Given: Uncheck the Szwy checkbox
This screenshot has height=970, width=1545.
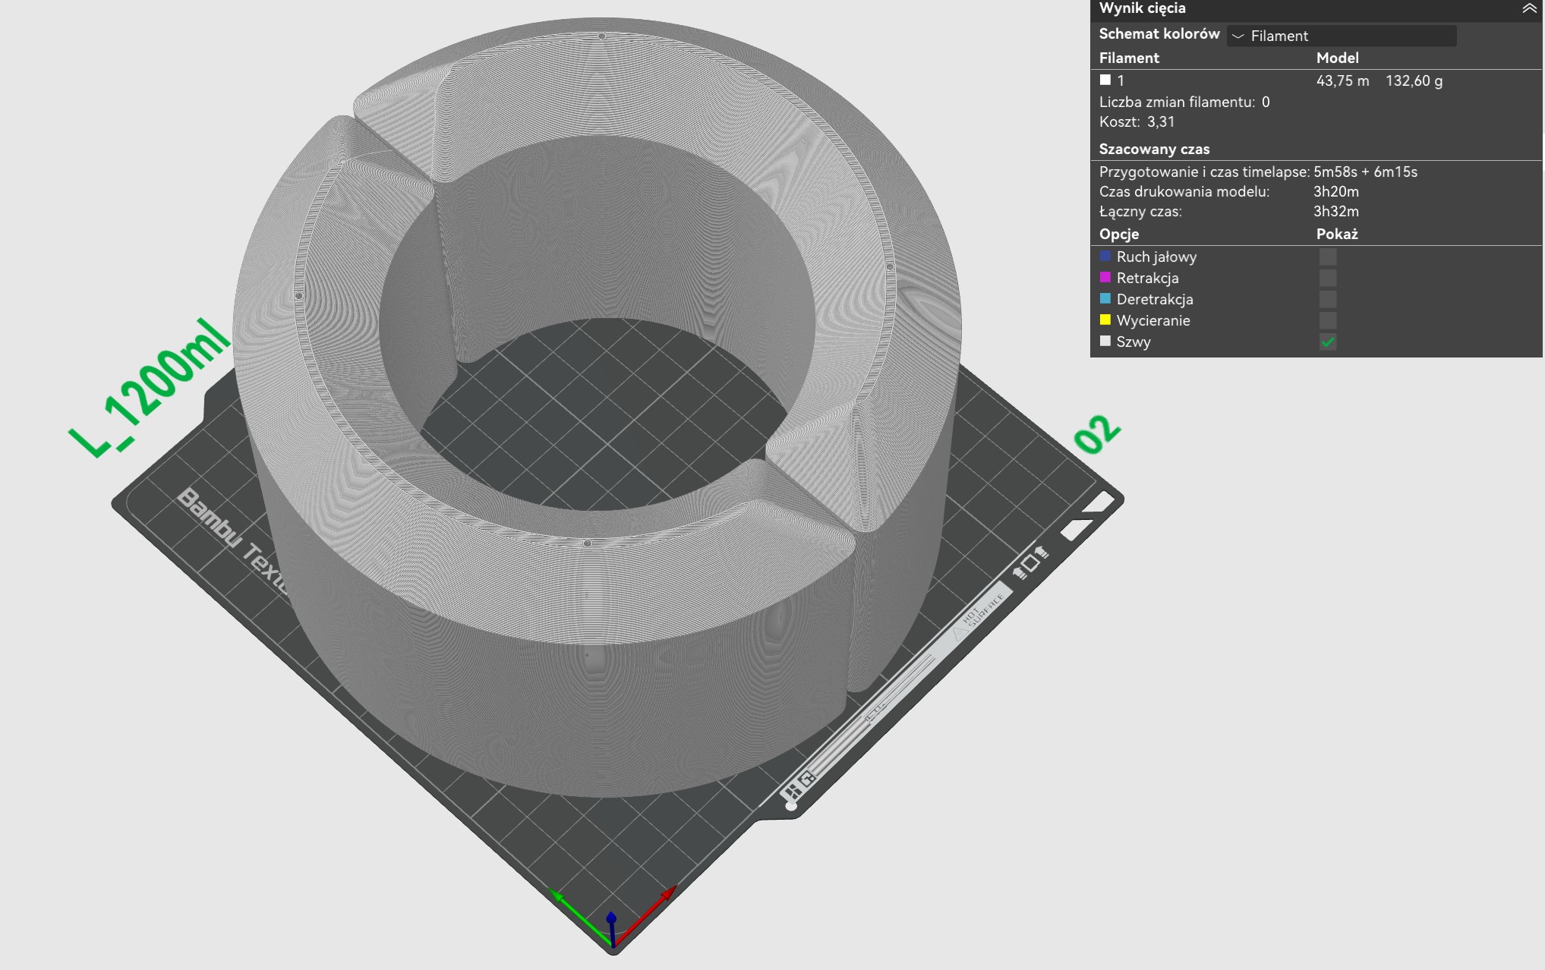Looking at the screenshot, I should pyautogui.click(x=1327, y=342).
